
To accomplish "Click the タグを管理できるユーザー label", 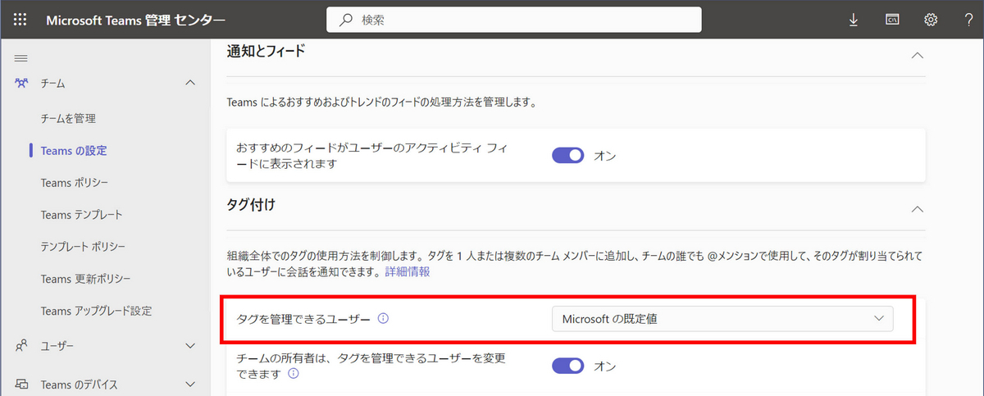I will 303,318.
